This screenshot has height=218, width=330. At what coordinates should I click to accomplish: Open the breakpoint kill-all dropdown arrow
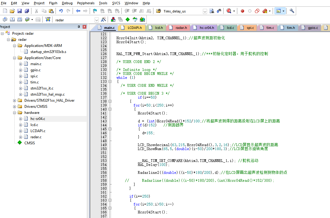270,11
